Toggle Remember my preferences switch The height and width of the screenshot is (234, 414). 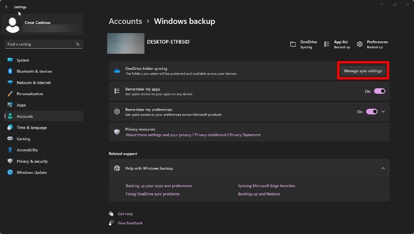tap(372, 111)
